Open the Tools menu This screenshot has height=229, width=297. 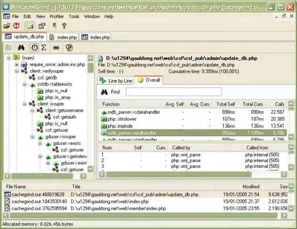tap(74, 16)
